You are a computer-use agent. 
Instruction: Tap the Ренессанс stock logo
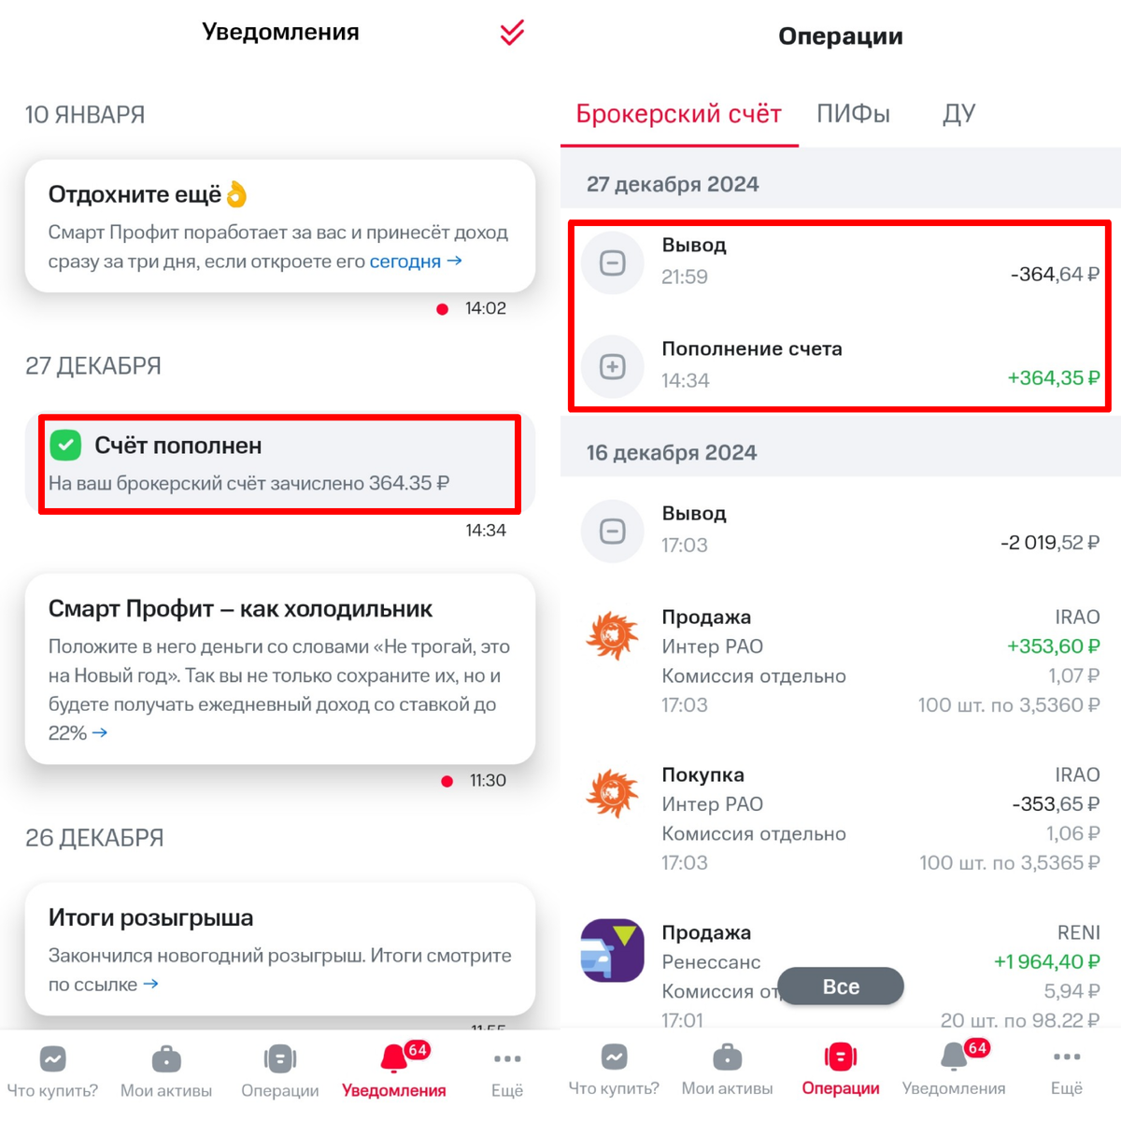[x=613, y=950]
